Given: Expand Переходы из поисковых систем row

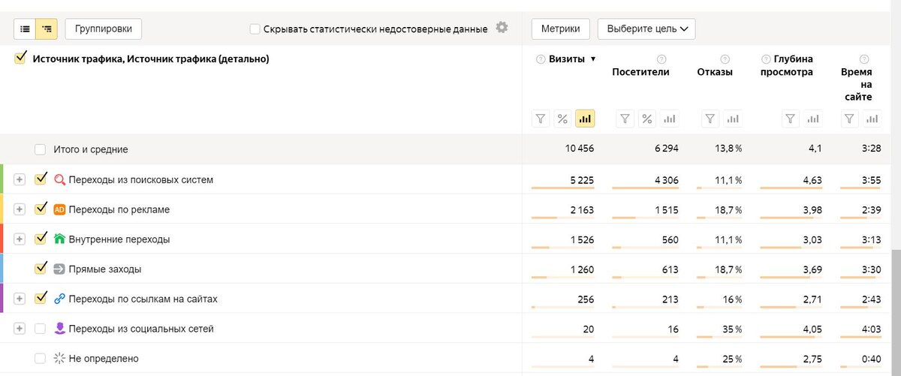Looking at the screenshot, I should (x=20, y=179).
